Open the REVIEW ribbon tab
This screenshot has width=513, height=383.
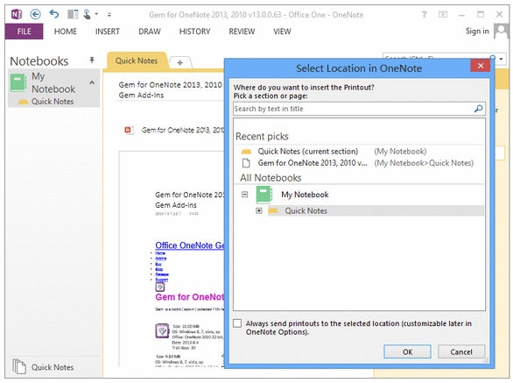click(242, 32)
